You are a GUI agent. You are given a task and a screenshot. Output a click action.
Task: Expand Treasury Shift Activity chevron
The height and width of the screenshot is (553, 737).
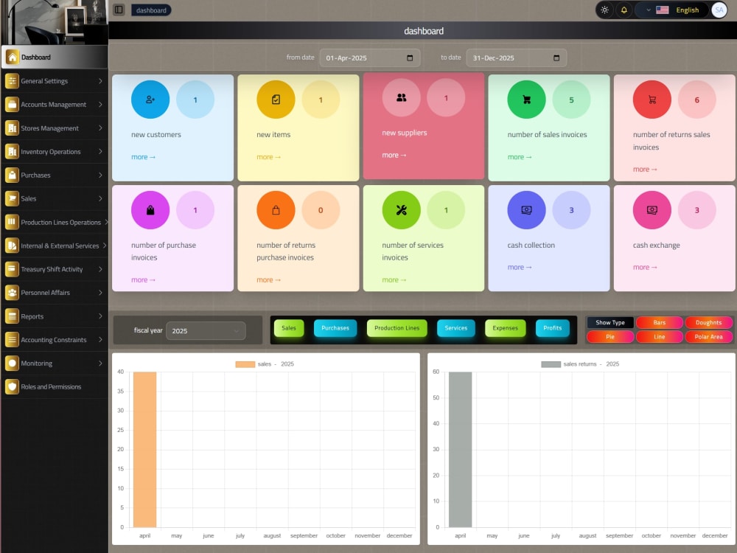point(100,269)
